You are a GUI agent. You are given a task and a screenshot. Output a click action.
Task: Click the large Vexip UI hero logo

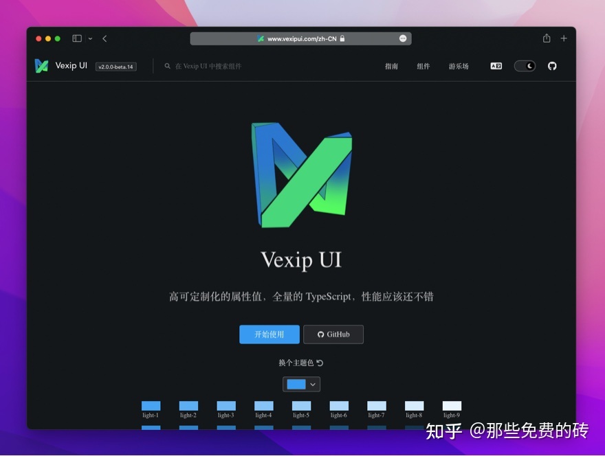coord(301,175)
